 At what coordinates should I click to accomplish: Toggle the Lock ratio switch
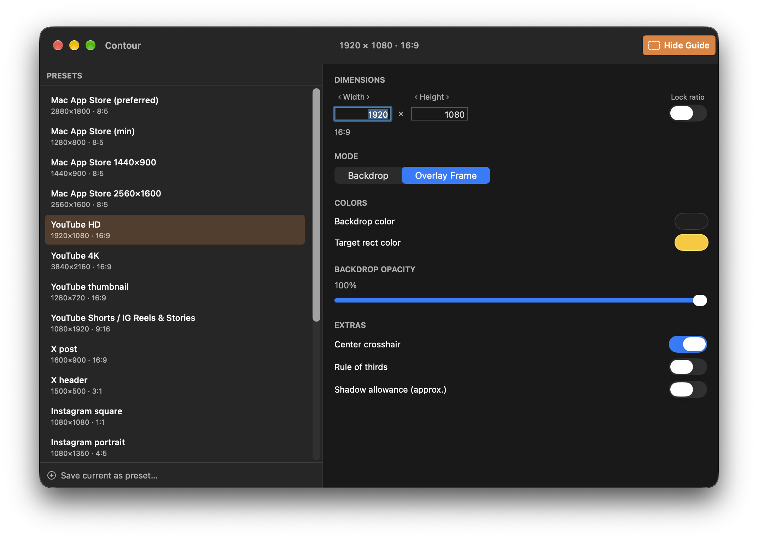(x=688, y=113)
